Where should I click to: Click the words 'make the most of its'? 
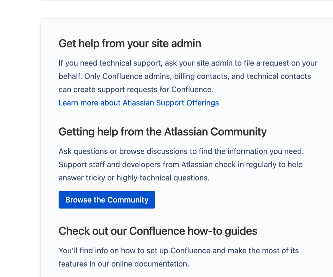coord(263,251)
